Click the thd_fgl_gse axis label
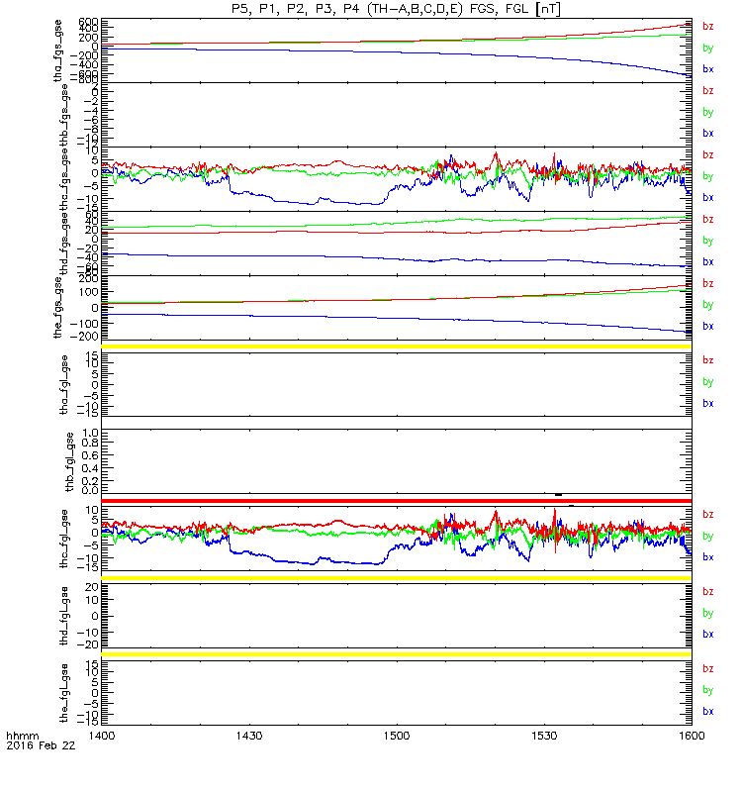This screenshot has height=792, width=742. point(64,616)
